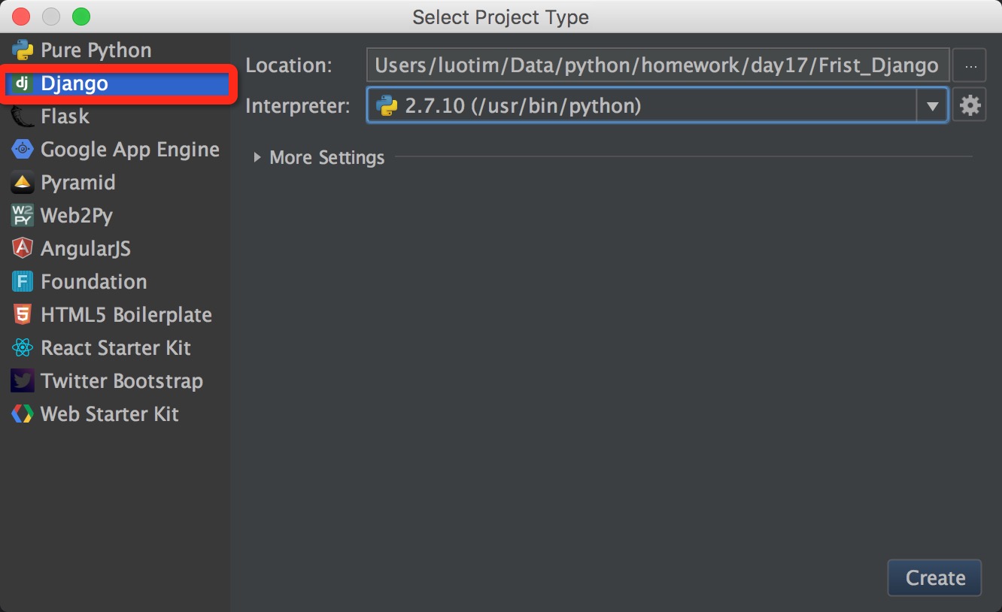Select the Foundation F icon
1002x612 pixels.
tap(23, 282)
